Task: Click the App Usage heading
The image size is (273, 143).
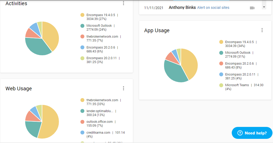Action: [157, 30]
